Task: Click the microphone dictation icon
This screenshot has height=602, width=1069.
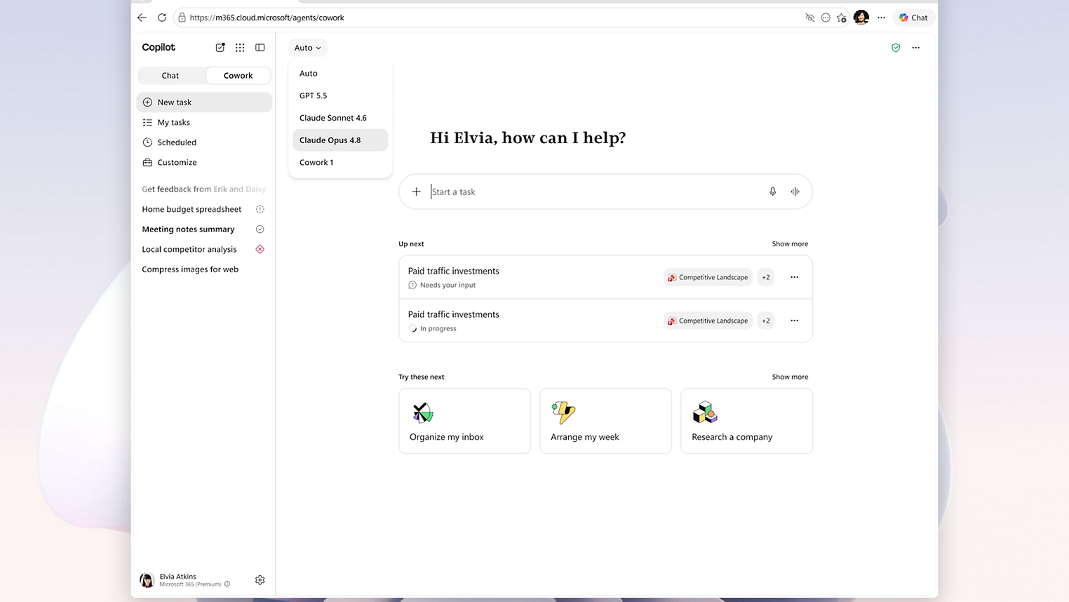Action: pos(772,192)
